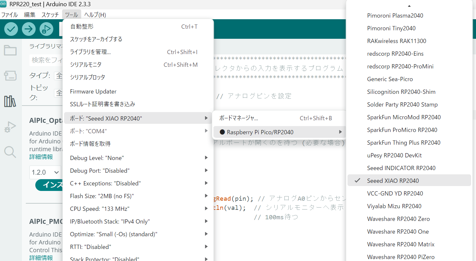Expand the Debug Level: "None" submenu
Image resolution: width=476 pixels, height=261 pixels.
tap(138, 158)
